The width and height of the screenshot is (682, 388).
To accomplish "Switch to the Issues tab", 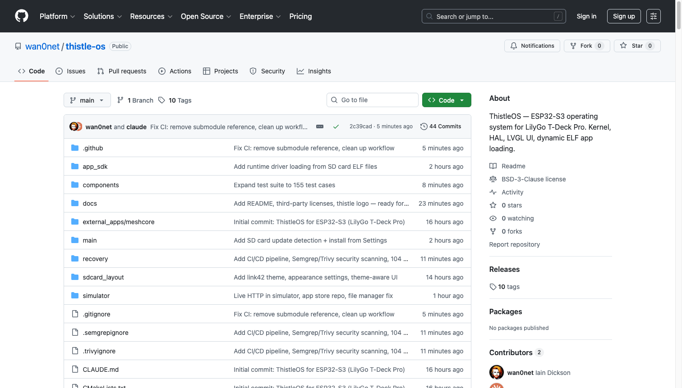I will pos(70,71).
